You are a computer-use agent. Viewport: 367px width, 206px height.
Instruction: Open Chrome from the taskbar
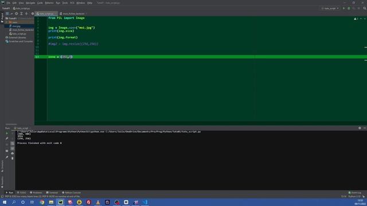[x=42, y=202]
